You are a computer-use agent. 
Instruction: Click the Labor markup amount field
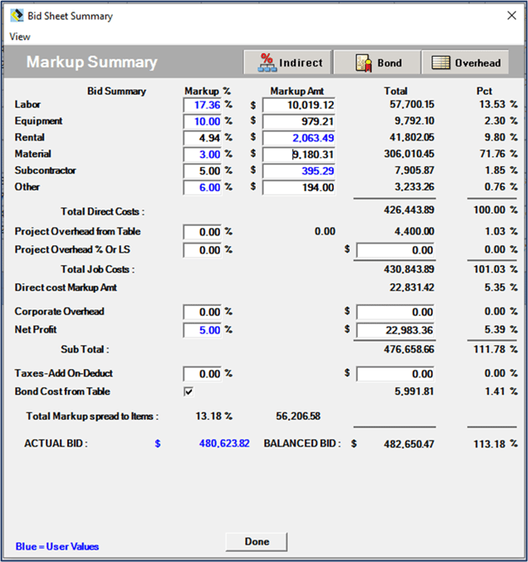tap(299, 105)
